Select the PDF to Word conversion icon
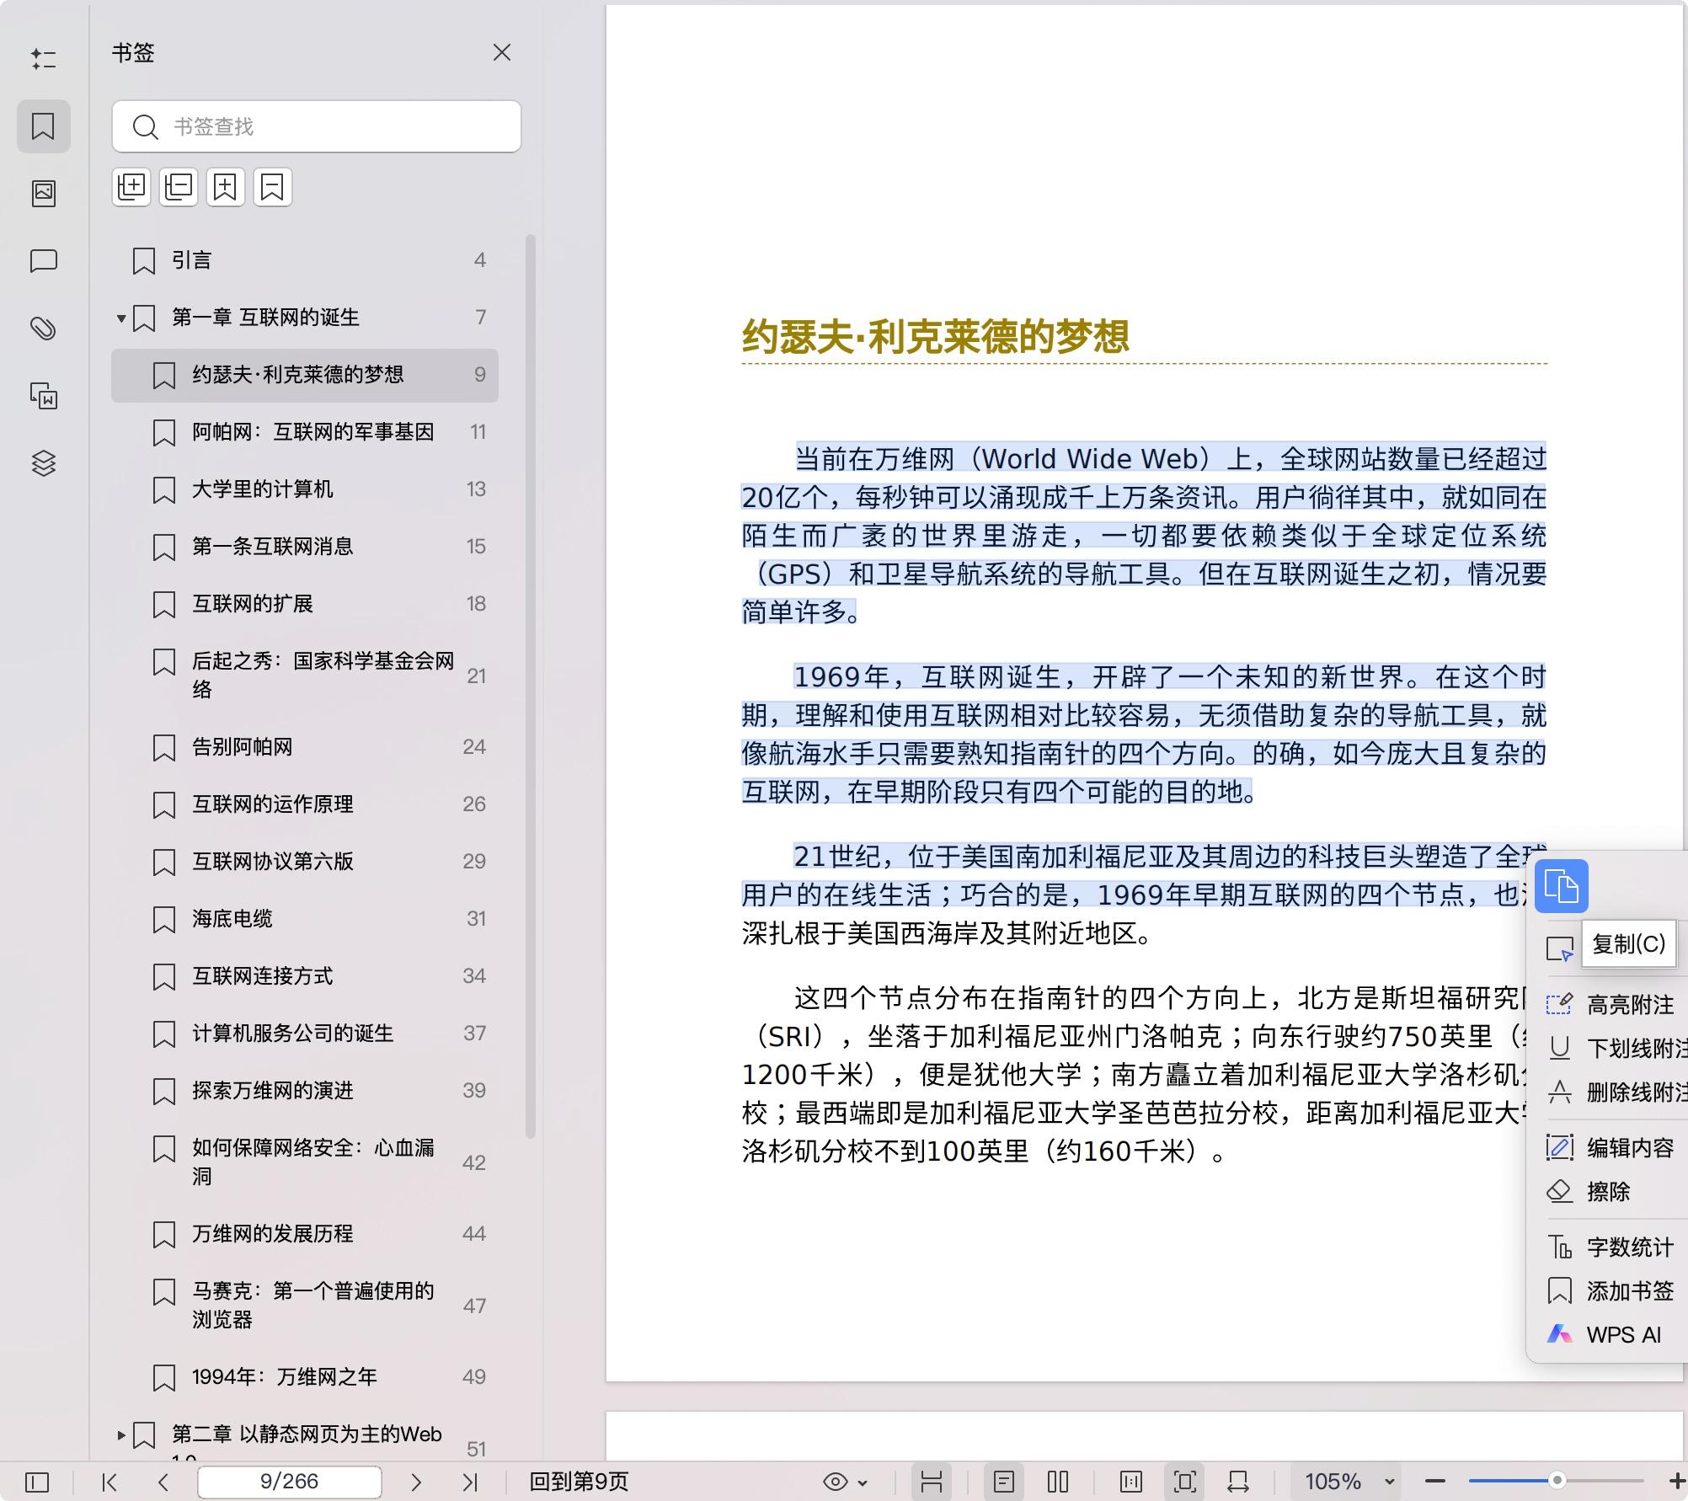The image size is (1688, 1501). [44, 396]
